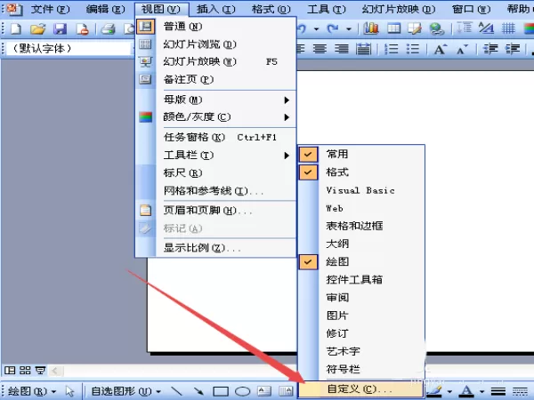Select the Line drawing tool

tap(177, 391)
